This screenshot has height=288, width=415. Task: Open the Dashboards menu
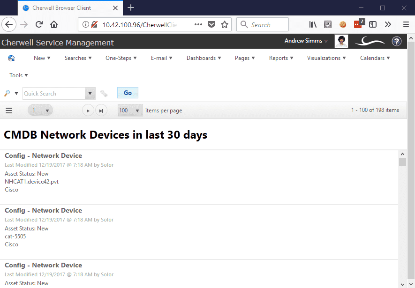click(x=203, y=58)
